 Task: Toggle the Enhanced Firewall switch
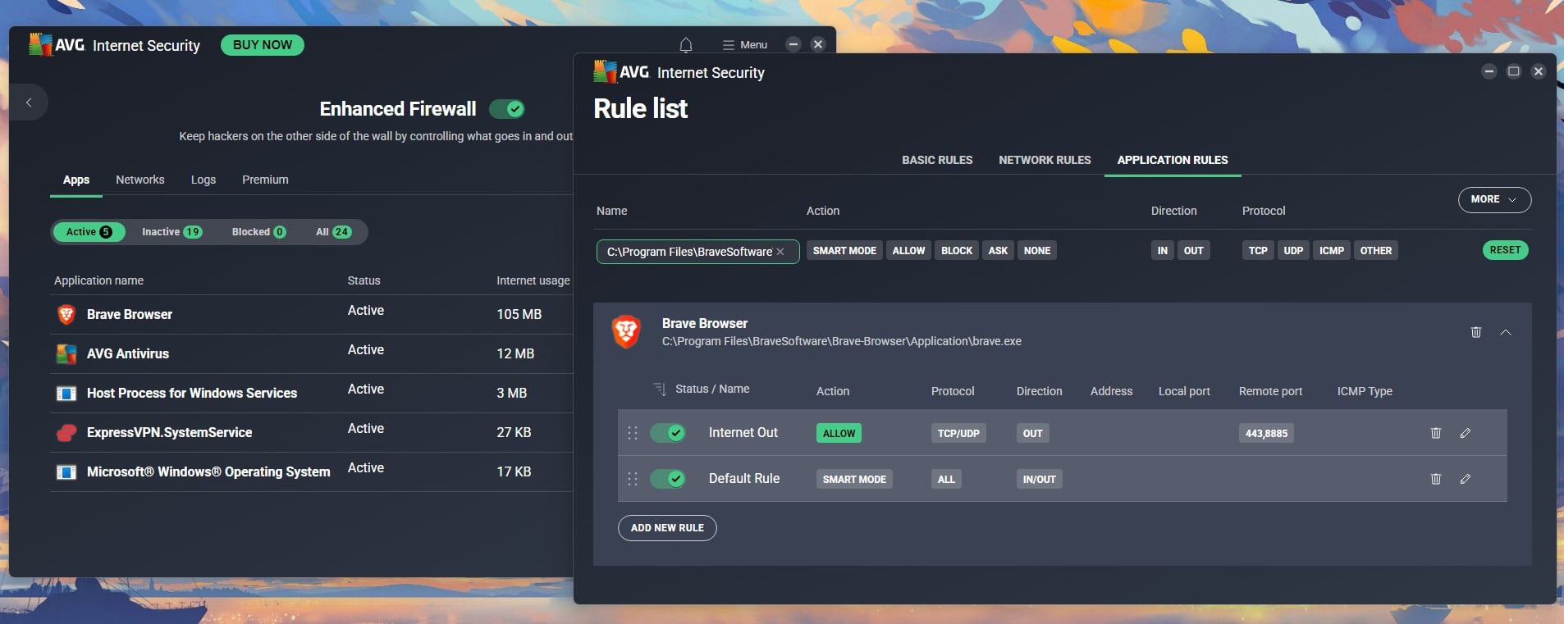coord(507,109)
